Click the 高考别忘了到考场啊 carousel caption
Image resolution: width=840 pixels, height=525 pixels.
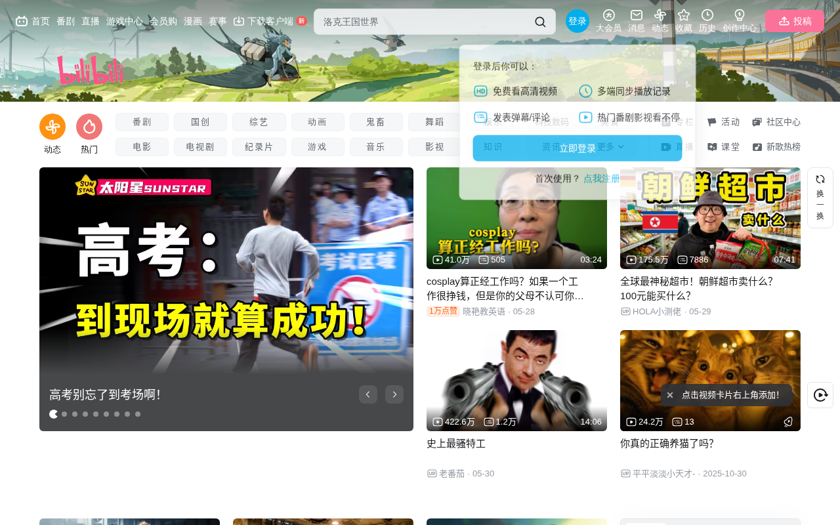click(105, 394)
